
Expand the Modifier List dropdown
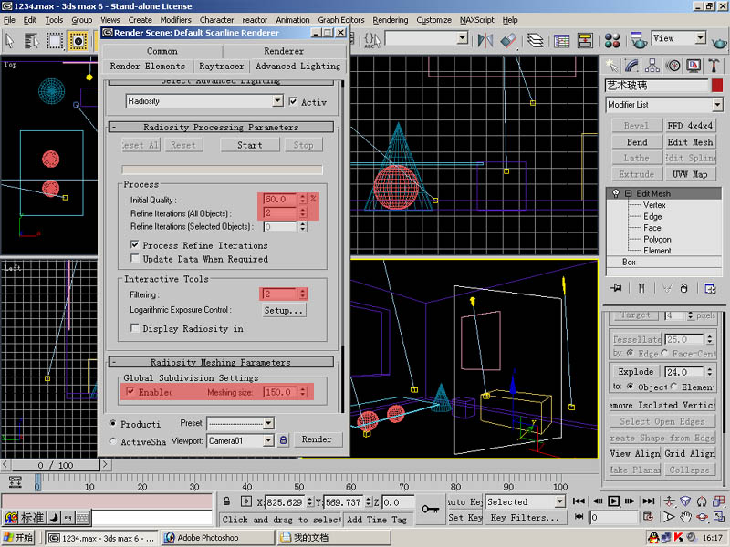click(x=717, y=105)
